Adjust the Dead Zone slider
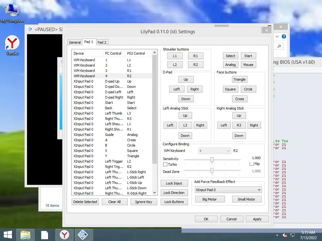 [212, 171]
